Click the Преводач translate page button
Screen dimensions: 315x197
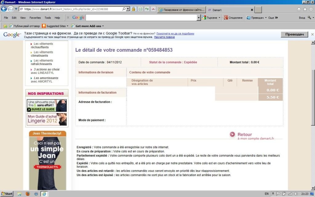[294, 34]
